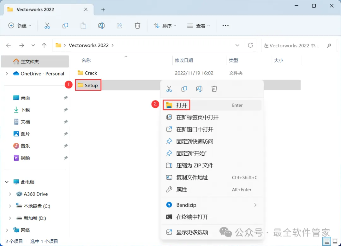
Task: Click the Rename icon in context menu
Action: point(199,89)
